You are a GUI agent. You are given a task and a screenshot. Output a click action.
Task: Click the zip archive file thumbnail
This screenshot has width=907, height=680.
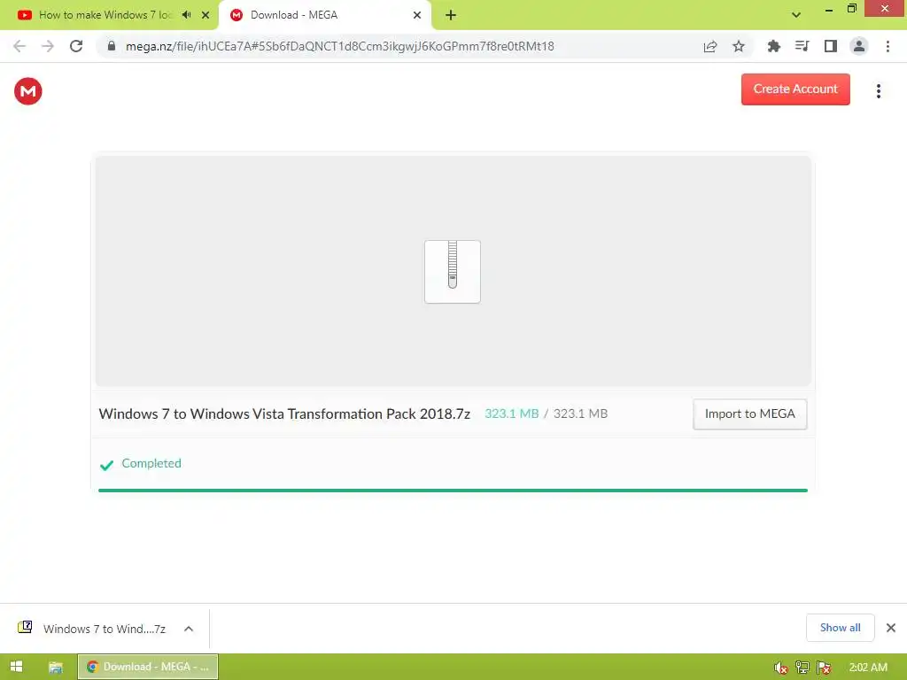453,271
